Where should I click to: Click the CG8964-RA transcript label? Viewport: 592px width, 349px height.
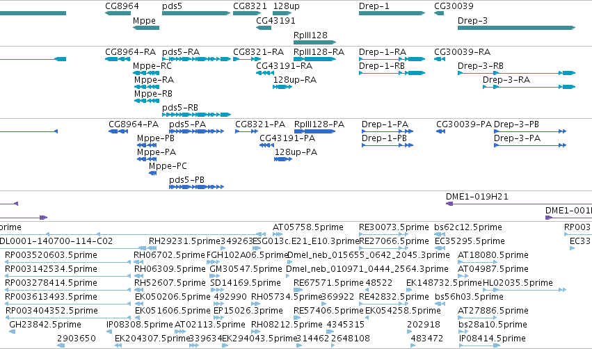(131, 51)
